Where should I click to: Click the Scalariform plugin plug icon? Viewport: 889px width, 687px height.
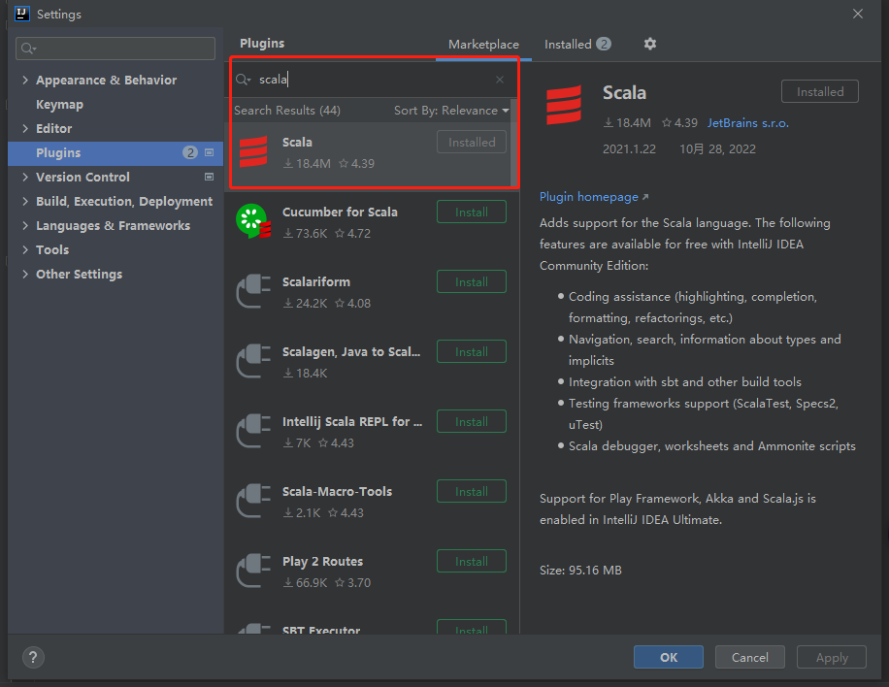[253, 292]
